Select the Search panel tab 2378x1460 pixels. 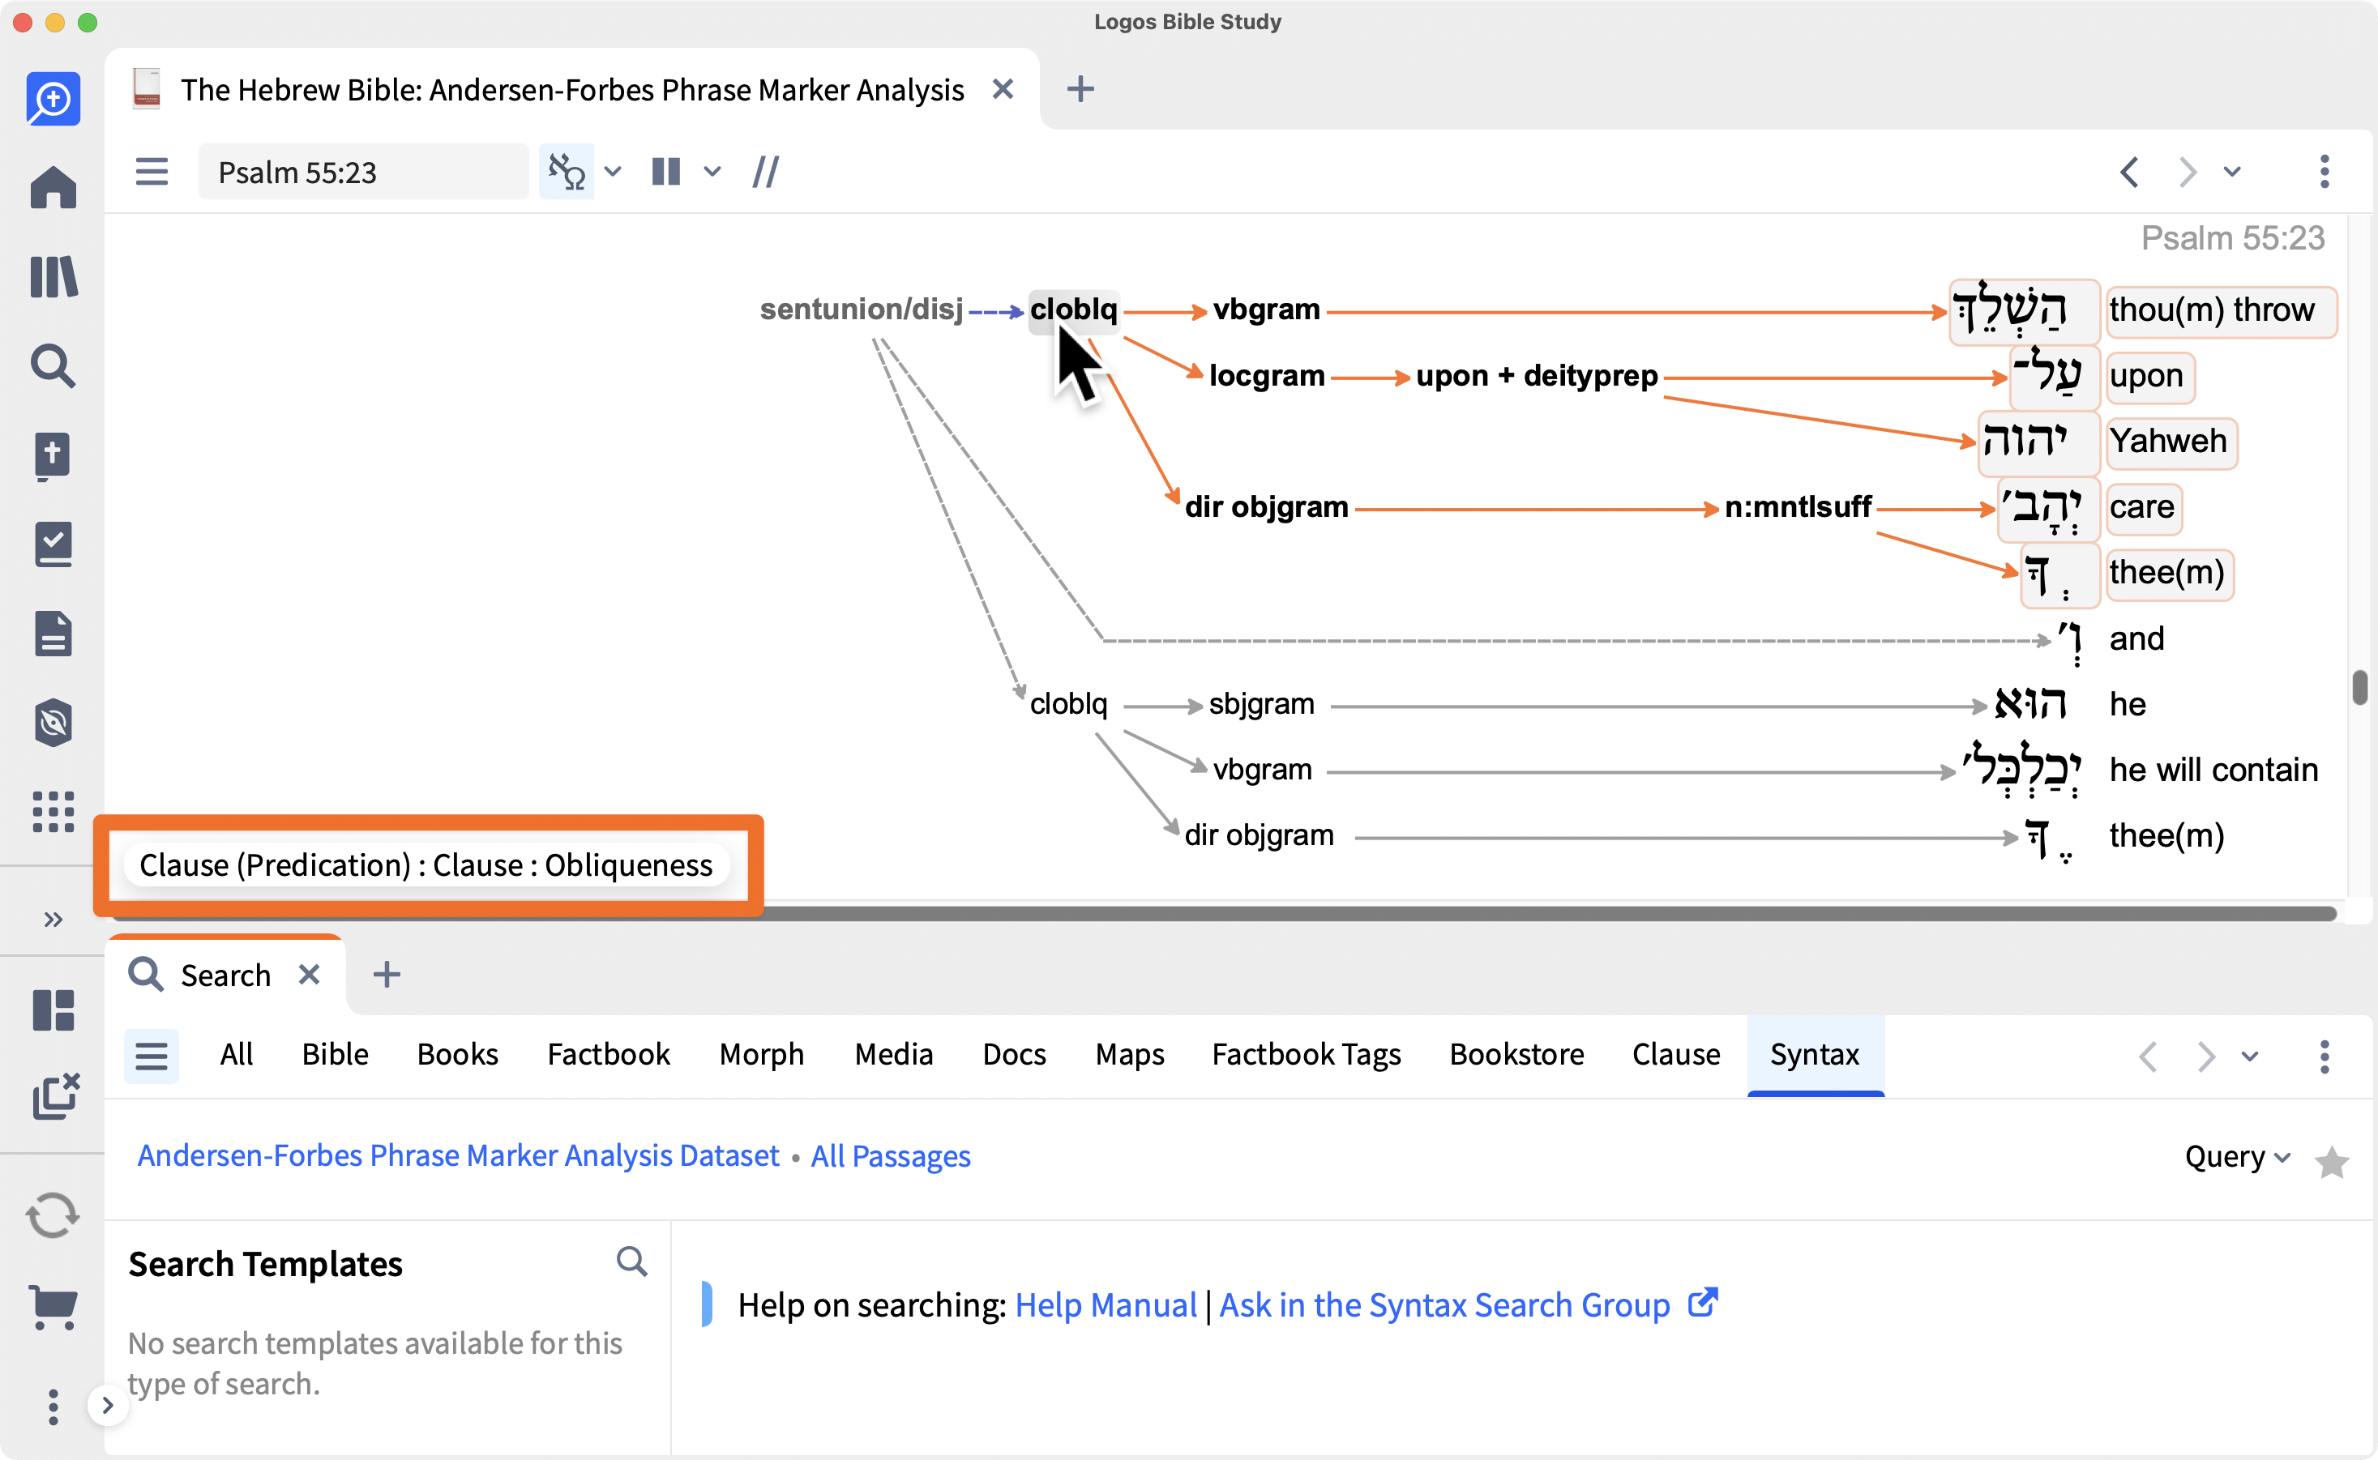(225, 975)
